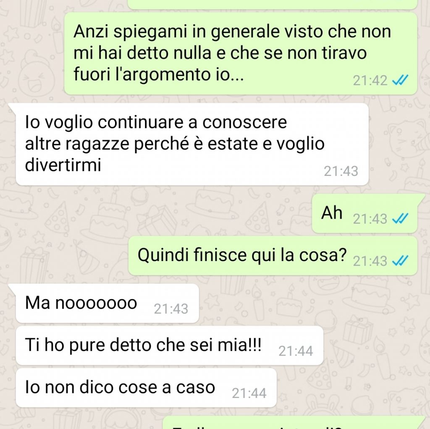The width and height of the screenshot is (430, 429).
Task: Tap the 'Ah' message bubble
Action: (x=364, y=214)
